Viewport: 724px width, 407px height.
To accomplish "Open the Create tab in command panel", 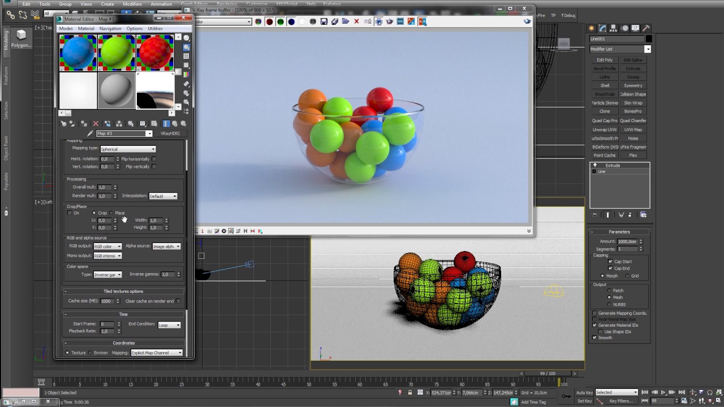I will point(592,28).
